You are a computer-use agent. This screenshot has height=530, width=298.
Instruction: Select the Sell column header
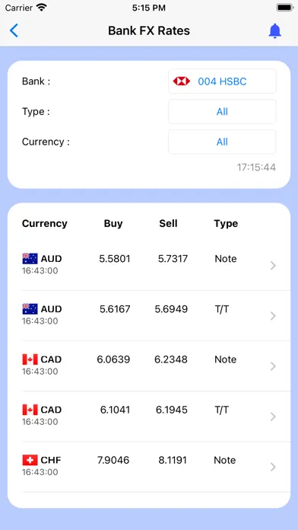168,224
